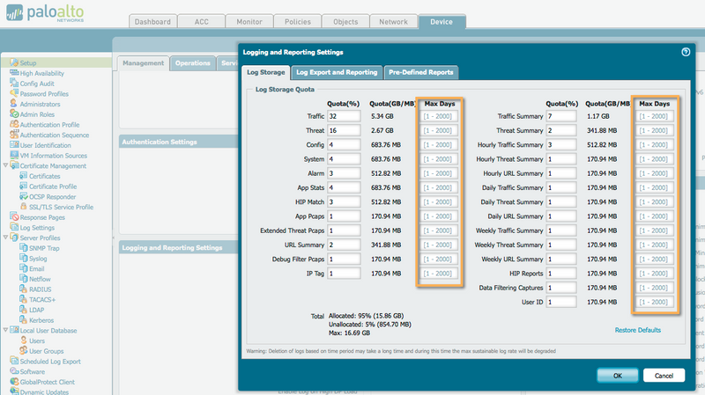Click the help icon in dialog header
Viewport: 705px width, 395px height.
pyautogui.click(x=686, y=52)
